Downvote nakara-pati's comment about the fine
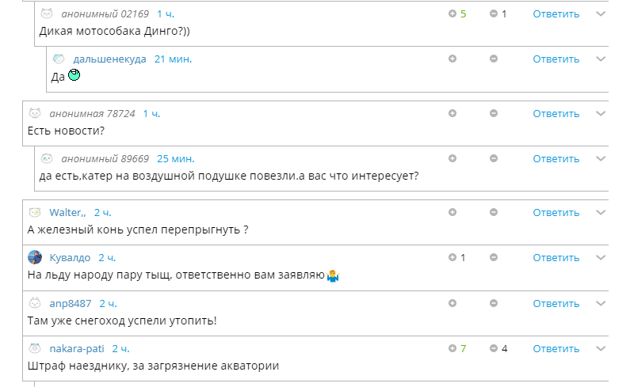The image size is (630, 387). tap(494, 348)
